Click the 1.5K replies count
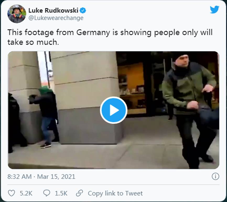 pos(61,193)
